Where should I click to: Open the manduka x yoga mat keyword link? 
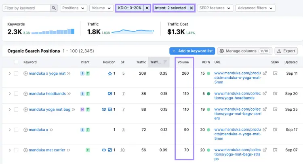tap(47, 74)
